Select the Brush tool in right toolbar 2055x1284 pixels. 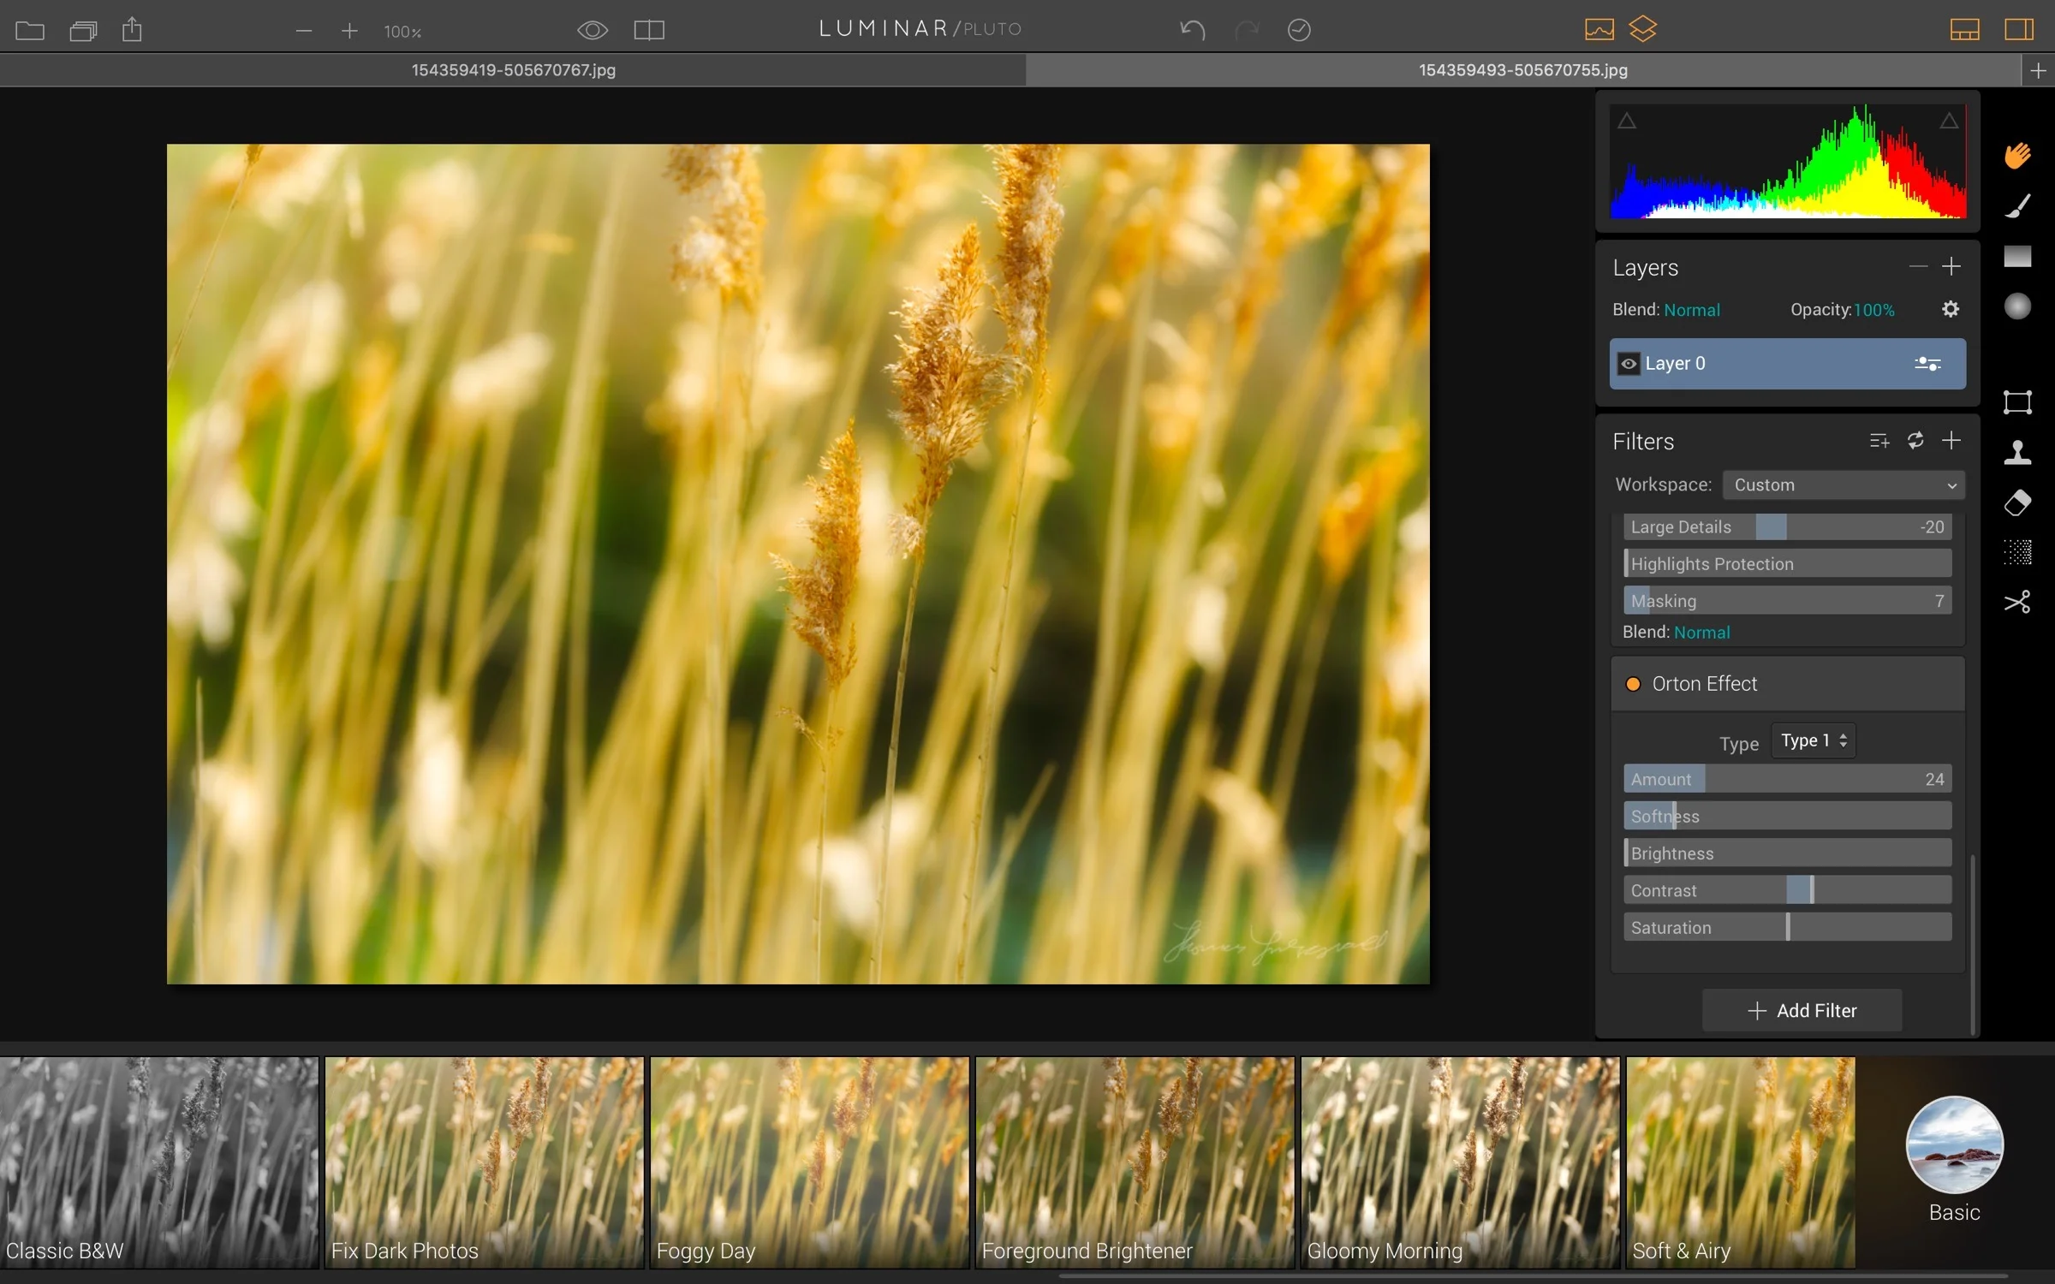(x=2017, y=206)
